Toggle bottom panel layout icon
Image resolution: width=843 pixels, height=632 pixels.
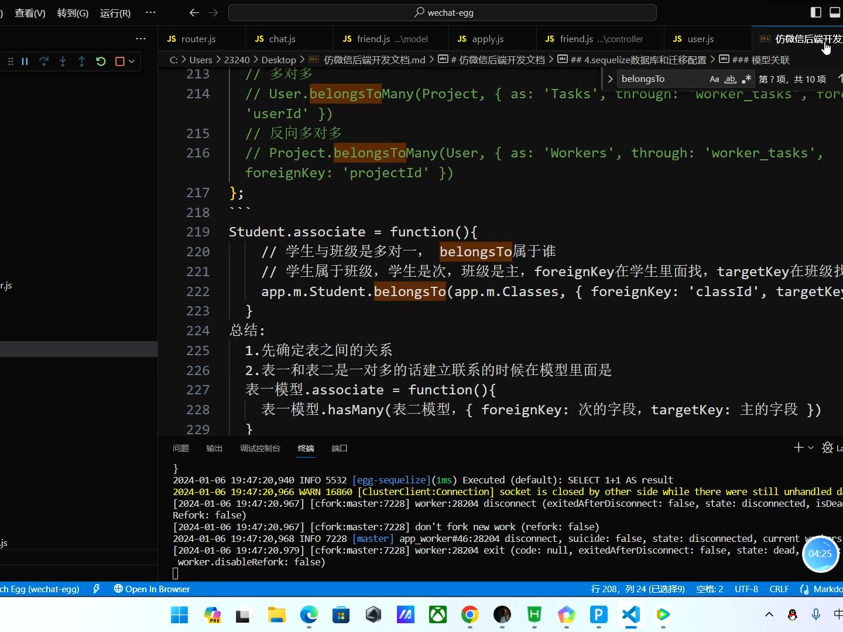(835, 12)
